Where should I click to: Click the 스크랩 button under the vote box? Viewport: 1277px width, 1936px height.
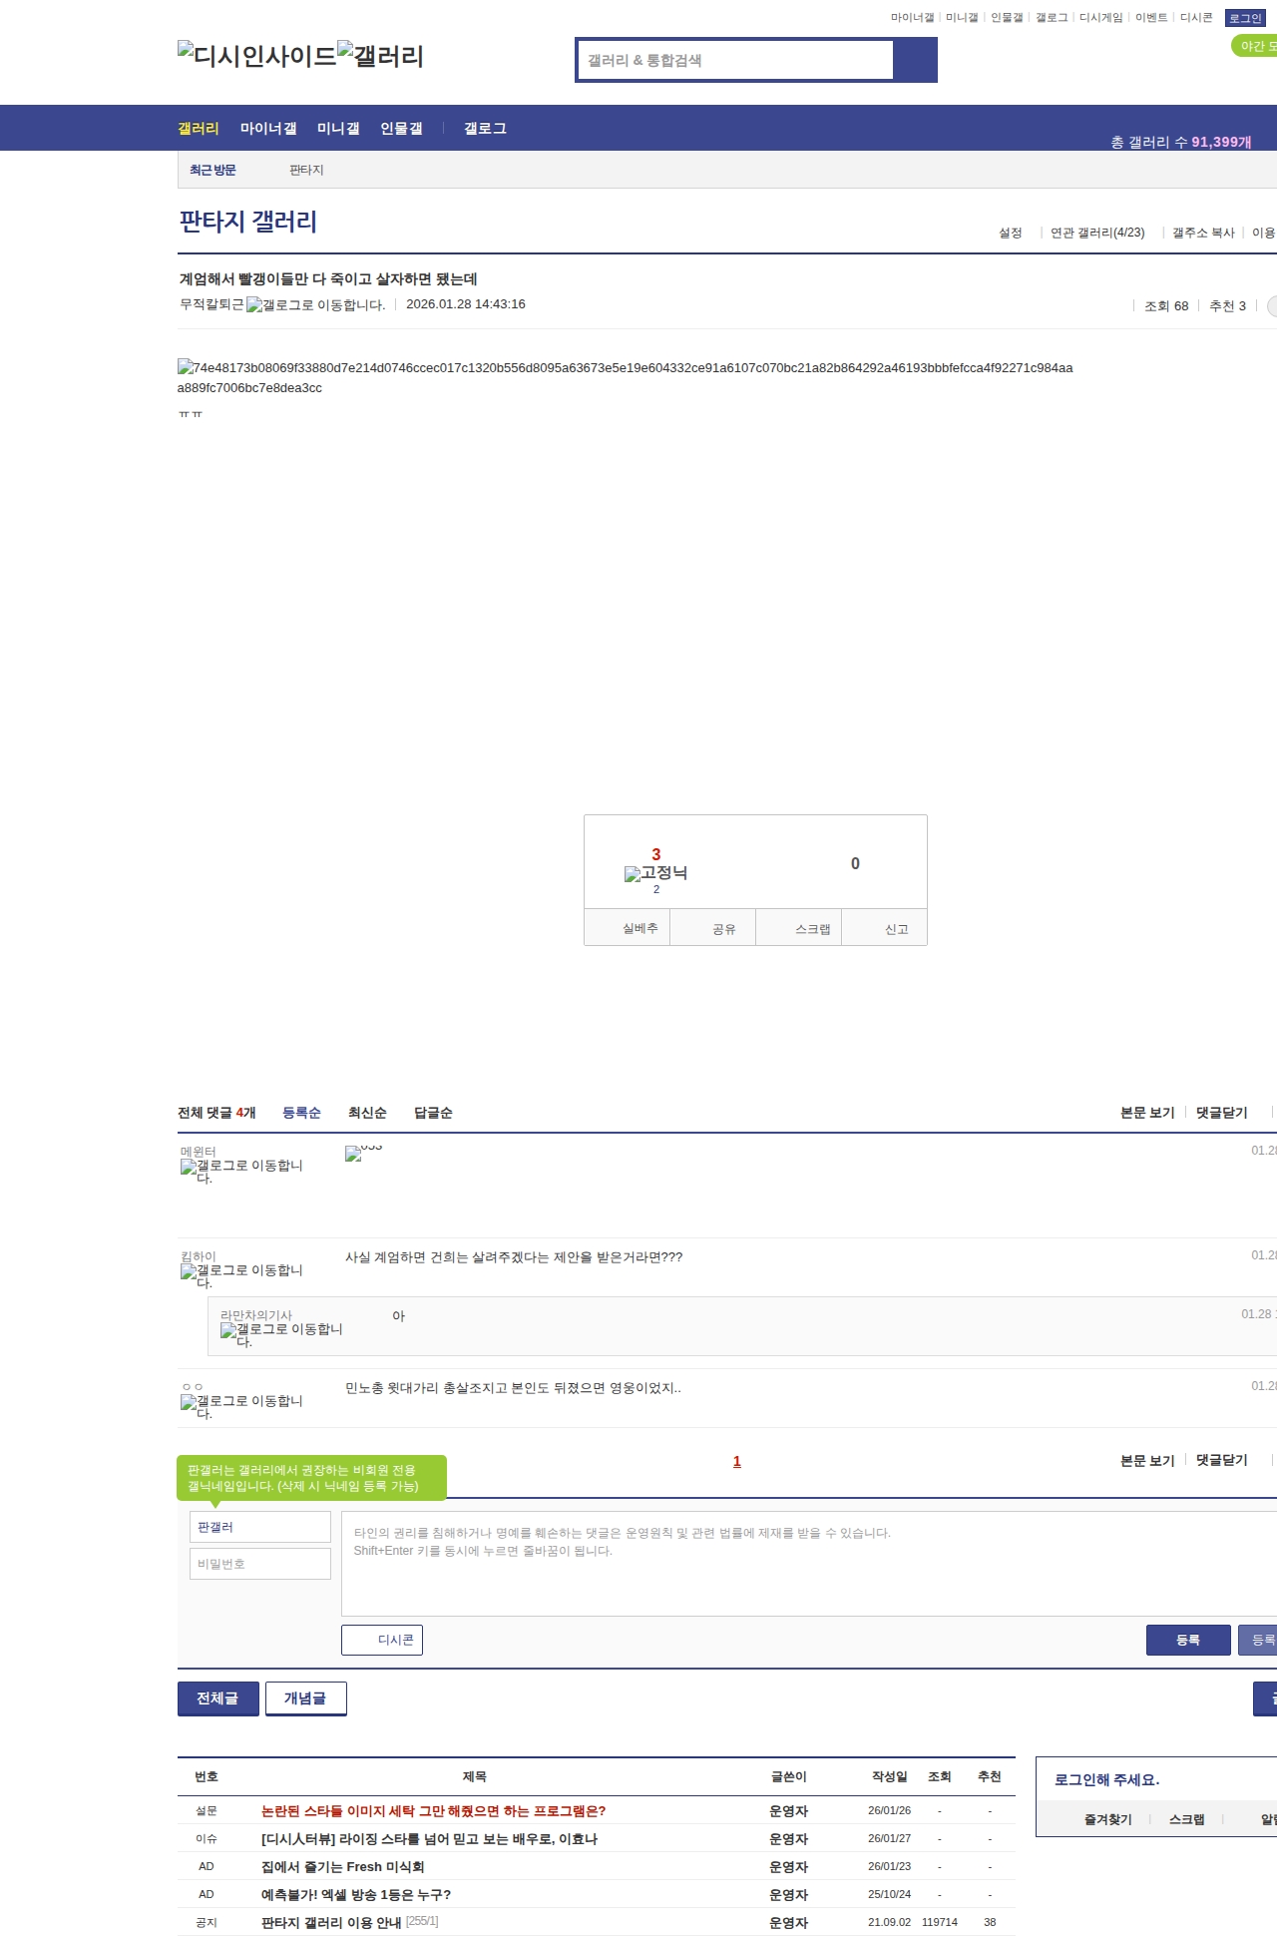pyautogui.click(x=799, y=928)
